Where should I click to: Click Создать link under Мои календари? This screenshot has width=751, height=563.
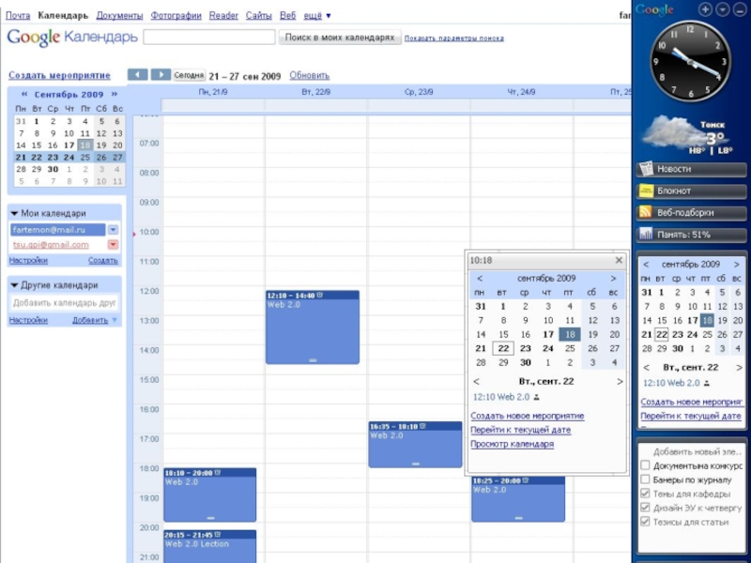point(103,261)
